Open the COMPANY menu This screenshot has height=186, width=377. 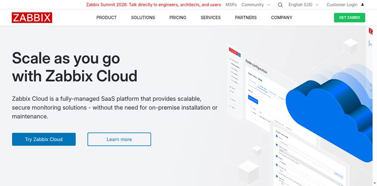[282, 17]
